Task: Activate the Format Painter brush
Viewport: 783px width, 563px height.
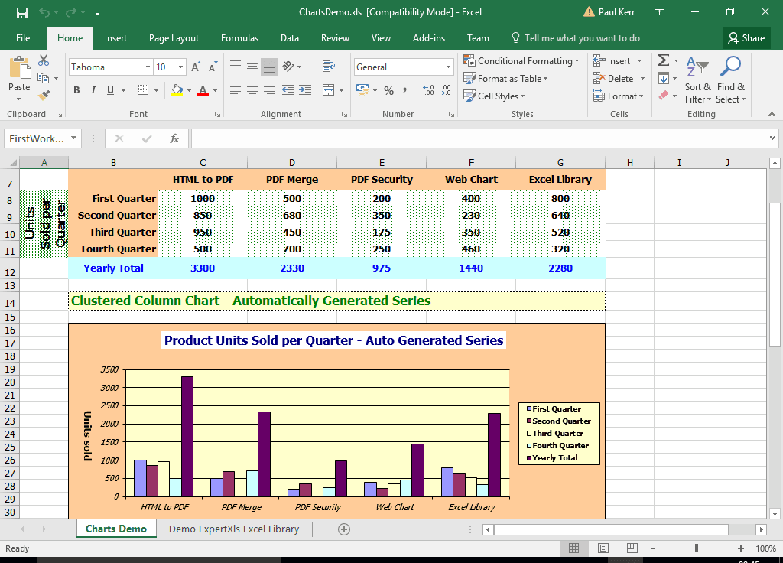Action: click(x=44, y=94)
